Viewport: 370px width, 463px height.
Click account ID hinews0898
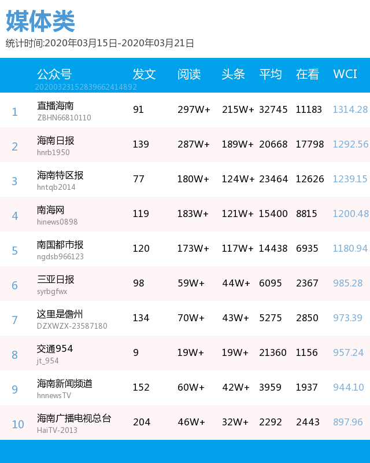coord(57,222)
